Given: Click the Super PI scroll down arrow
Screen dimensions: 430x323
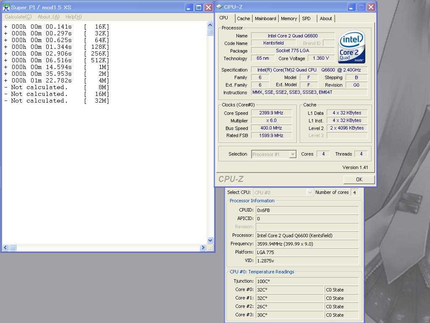Looking at the screenshot, I should pyautogui.click(x=210, y=240).
